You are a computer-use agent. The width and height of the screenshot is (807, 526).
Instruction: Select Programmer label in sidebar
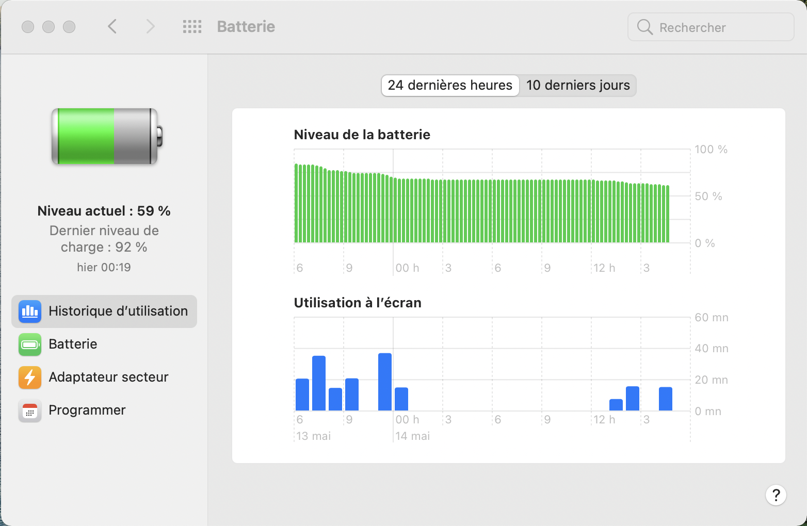pos(87,410)
